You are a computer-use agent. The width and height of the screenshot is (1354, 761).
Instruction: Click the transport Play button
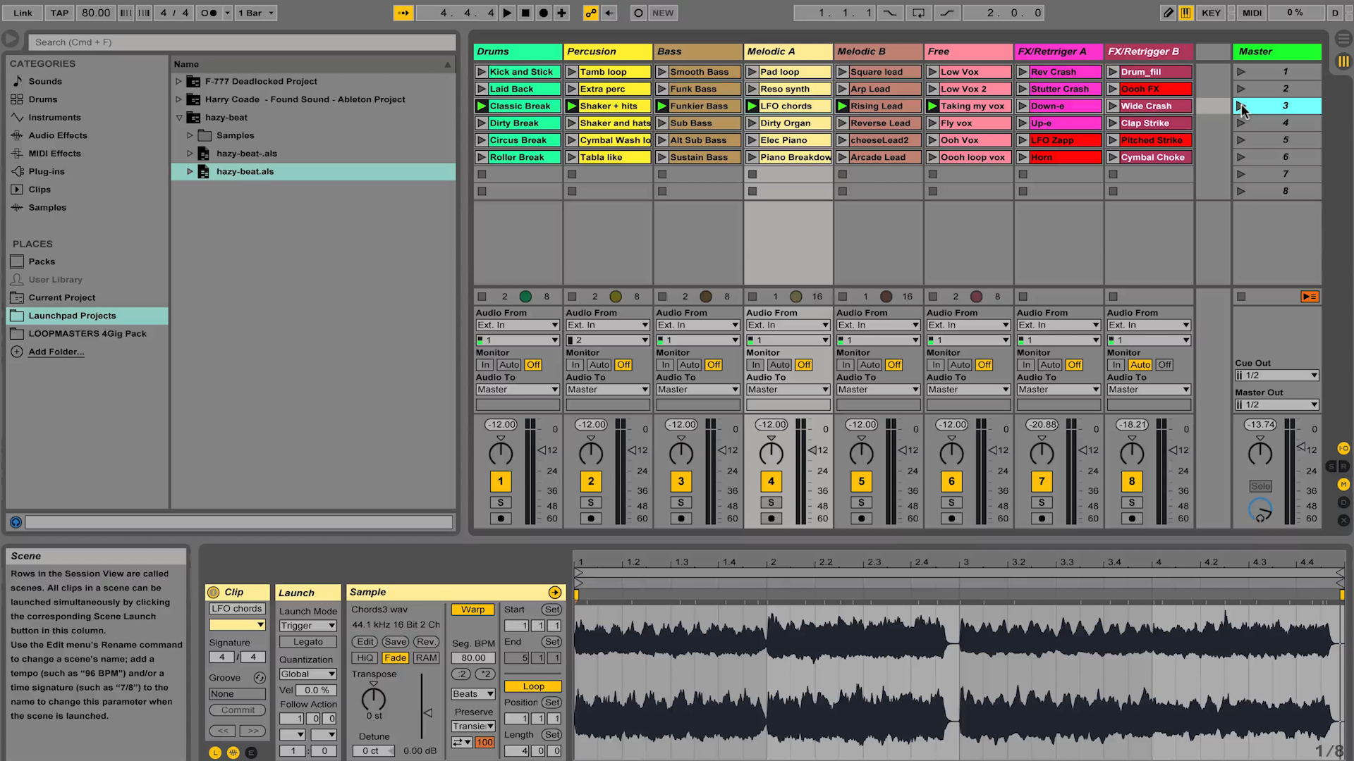coord(507,13)
